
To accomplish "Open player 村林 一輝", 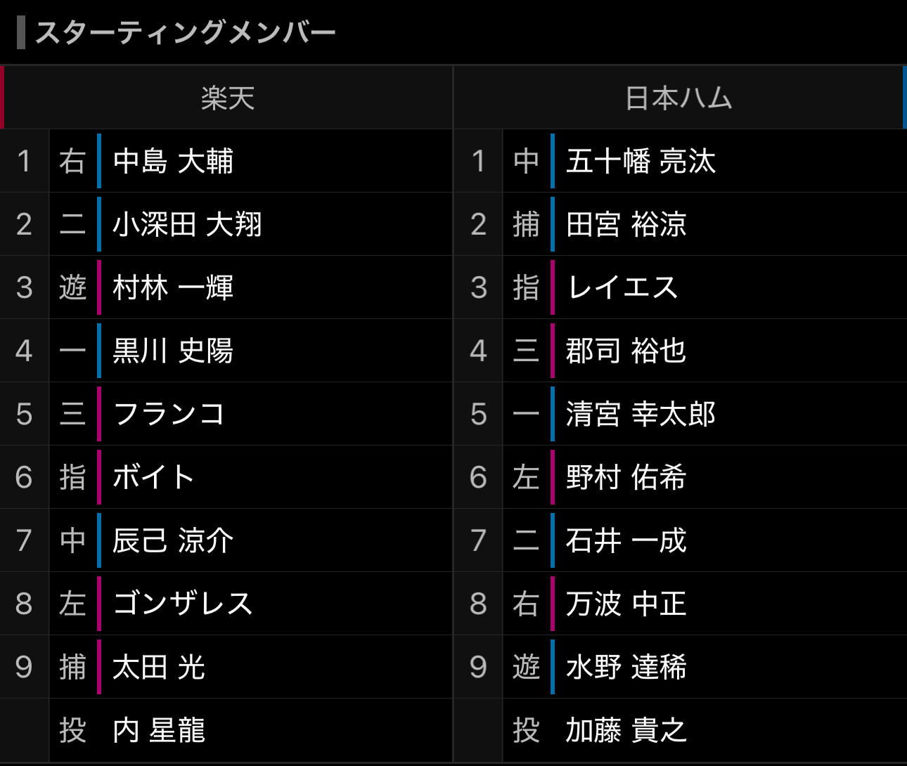I will click(173, 287).
